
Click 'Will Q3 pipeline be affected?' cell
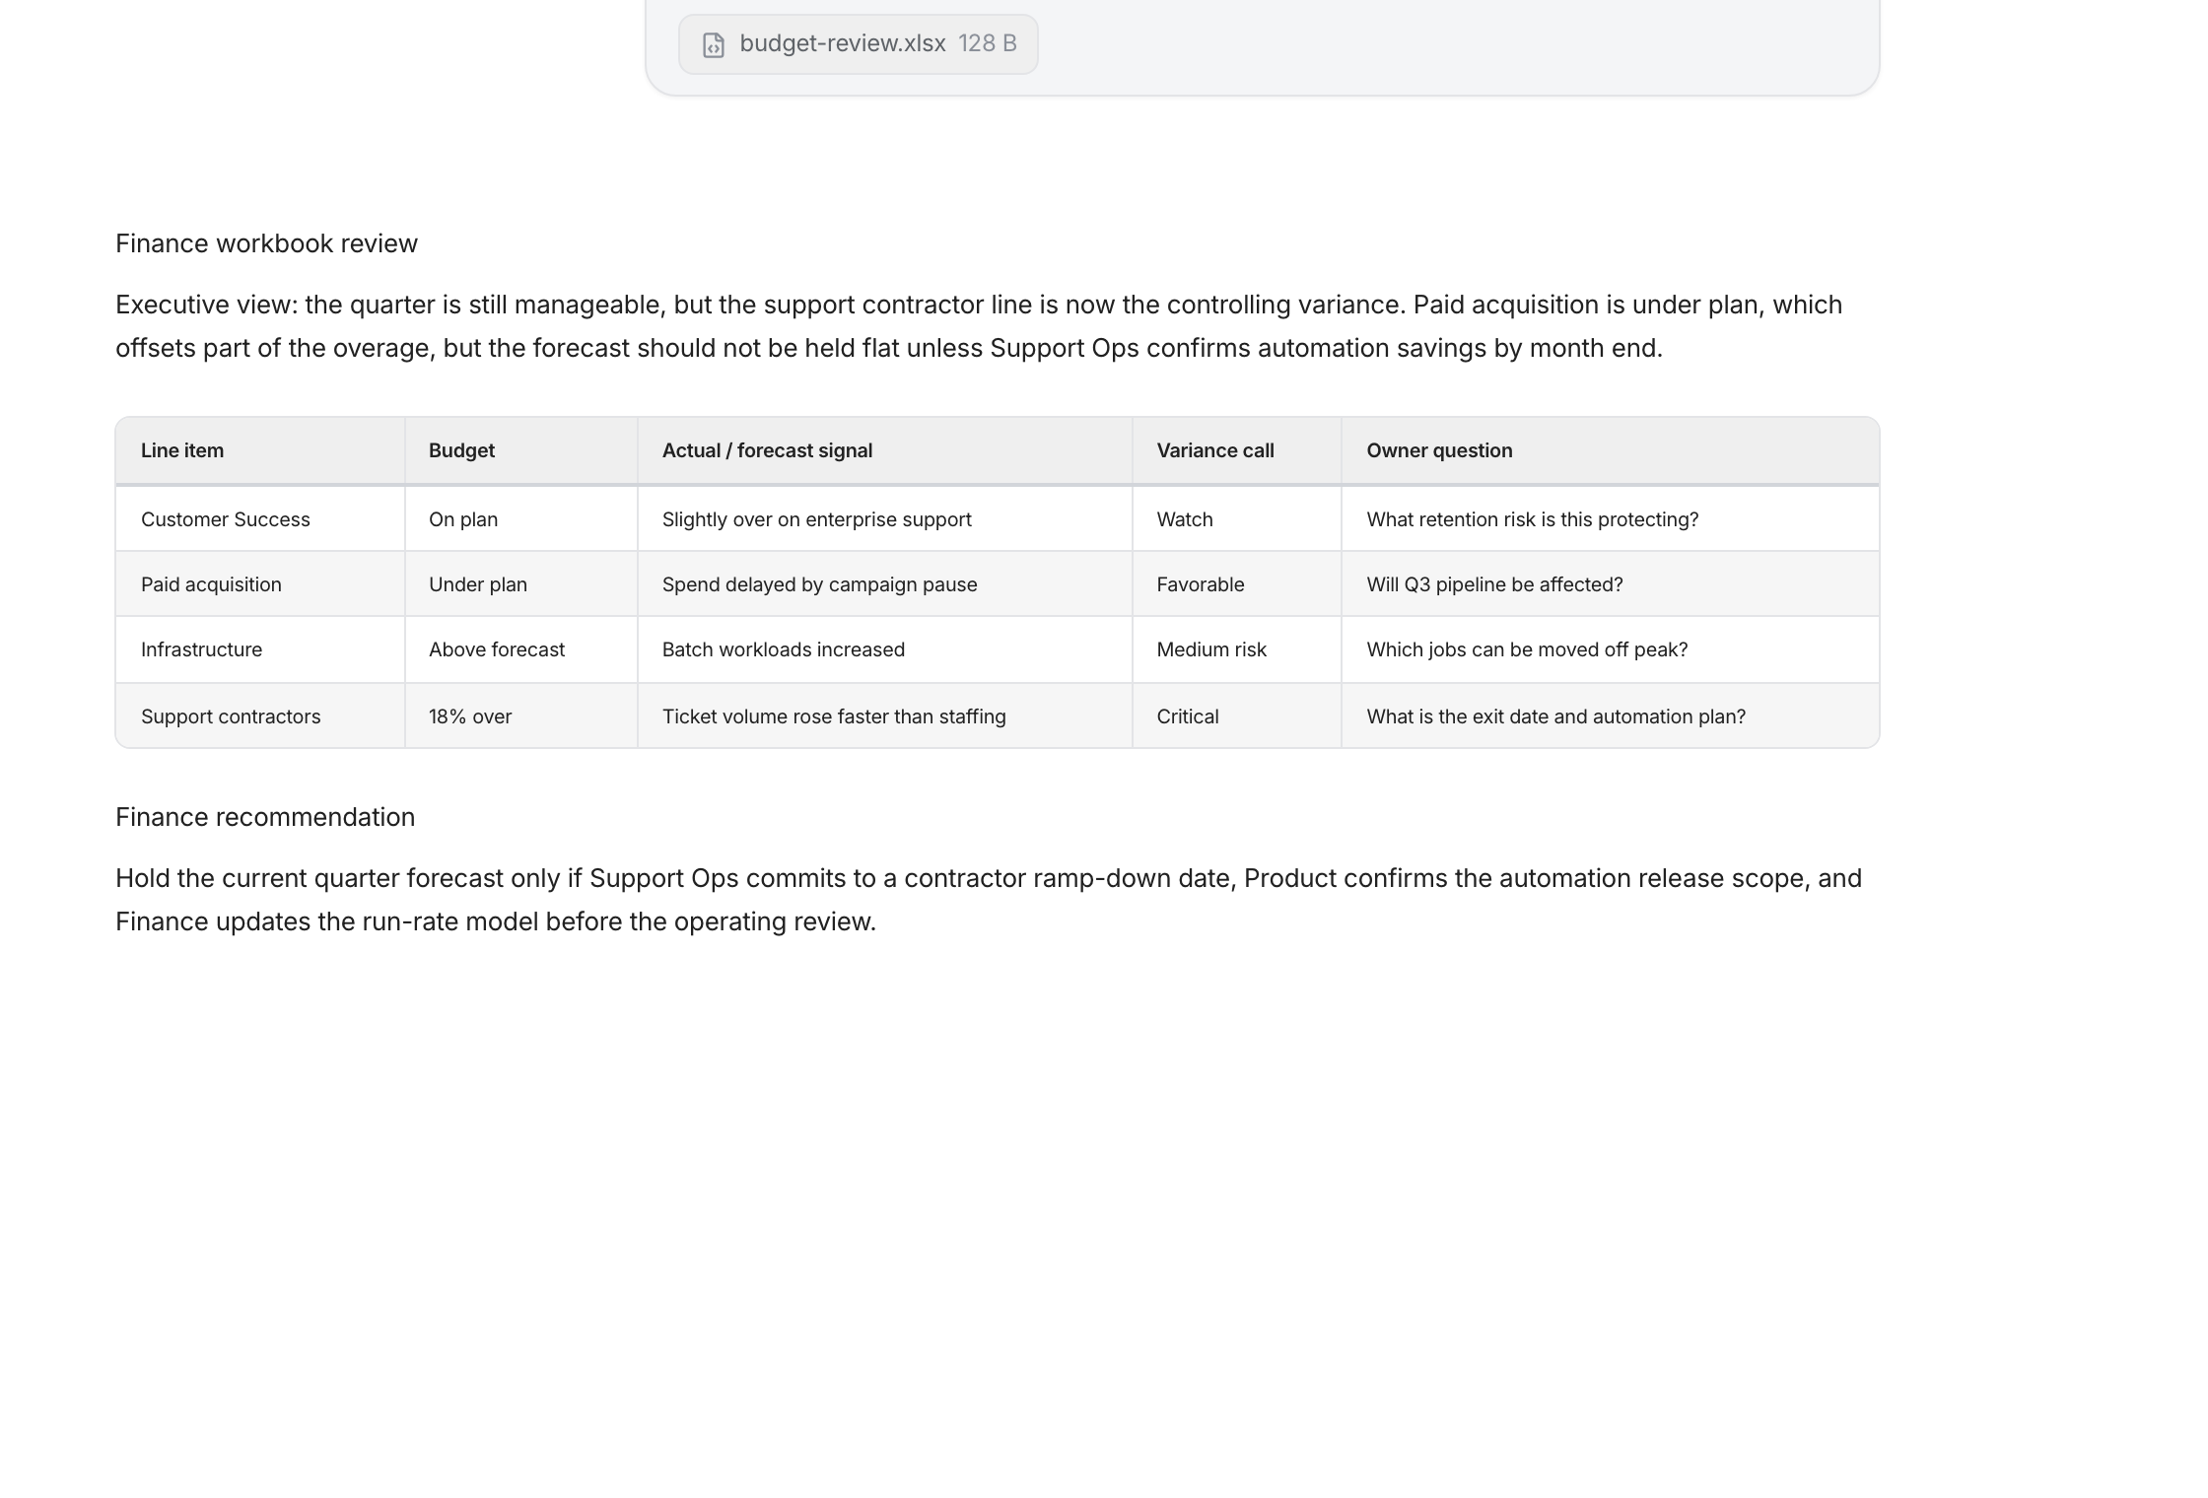tap(1493, 584)
